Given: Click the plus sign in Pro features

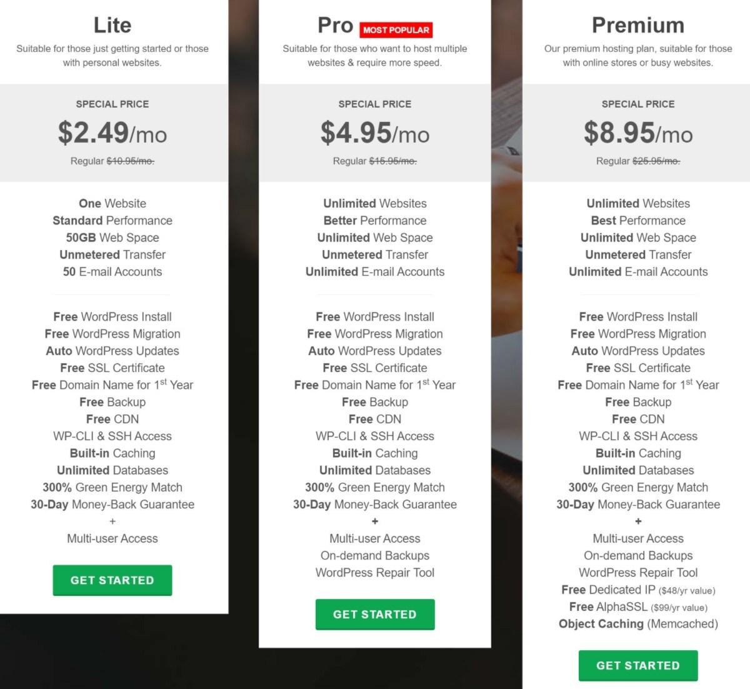Looking at the screenshot, I should click(375, 521).
